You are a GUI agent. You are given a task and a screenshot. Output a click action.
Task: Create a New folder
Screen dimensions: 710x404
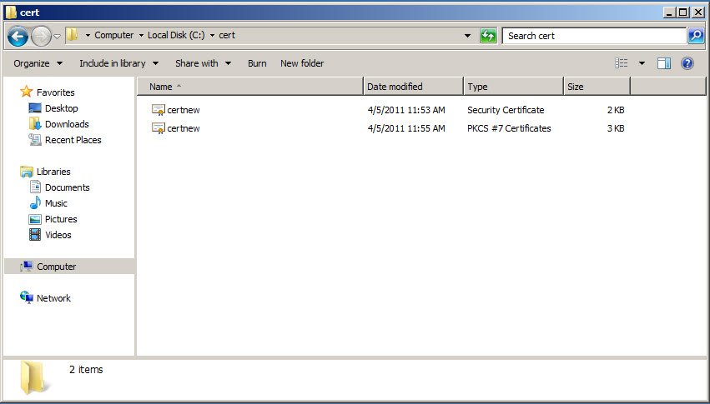(x=302, y=63)
